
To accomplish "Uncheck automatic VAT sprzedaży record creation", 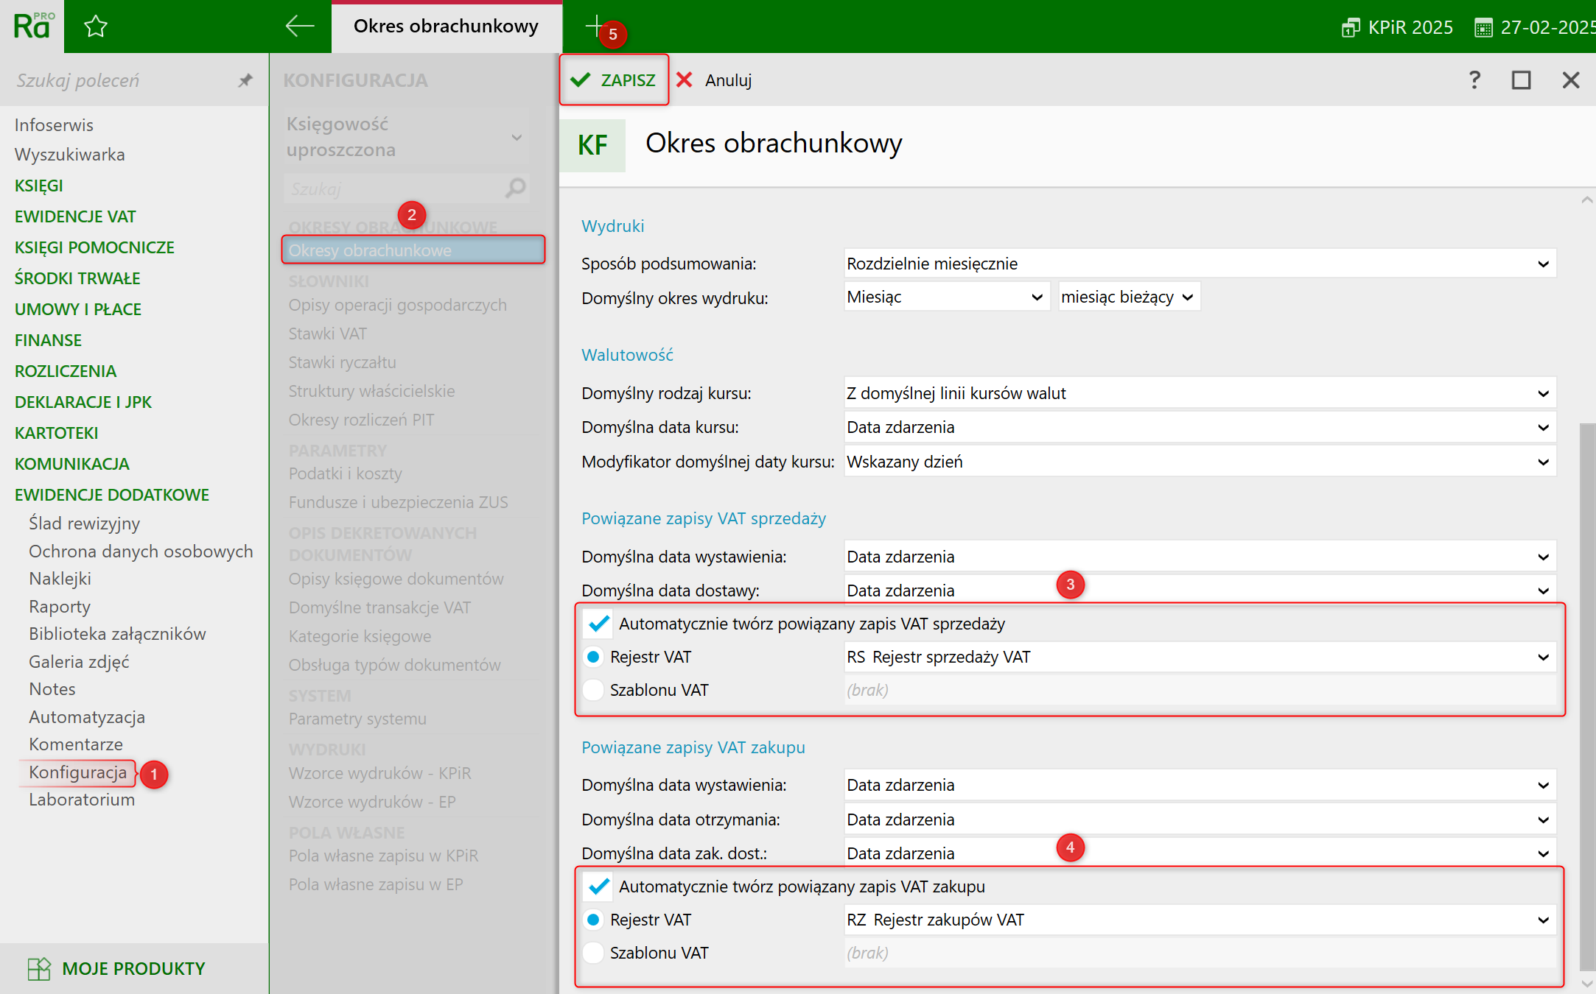I will [x=598, y=624].
